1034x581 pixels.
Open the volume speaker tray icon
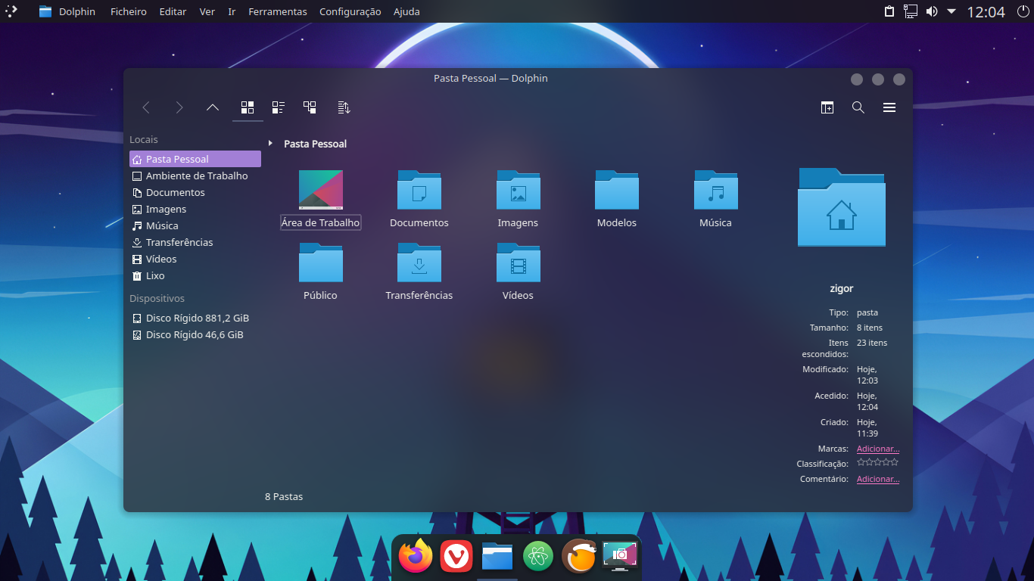click(932, 11)
